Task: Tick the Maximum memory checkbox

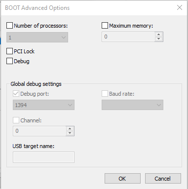Action: pyautogui.click(x=105, y=26)
